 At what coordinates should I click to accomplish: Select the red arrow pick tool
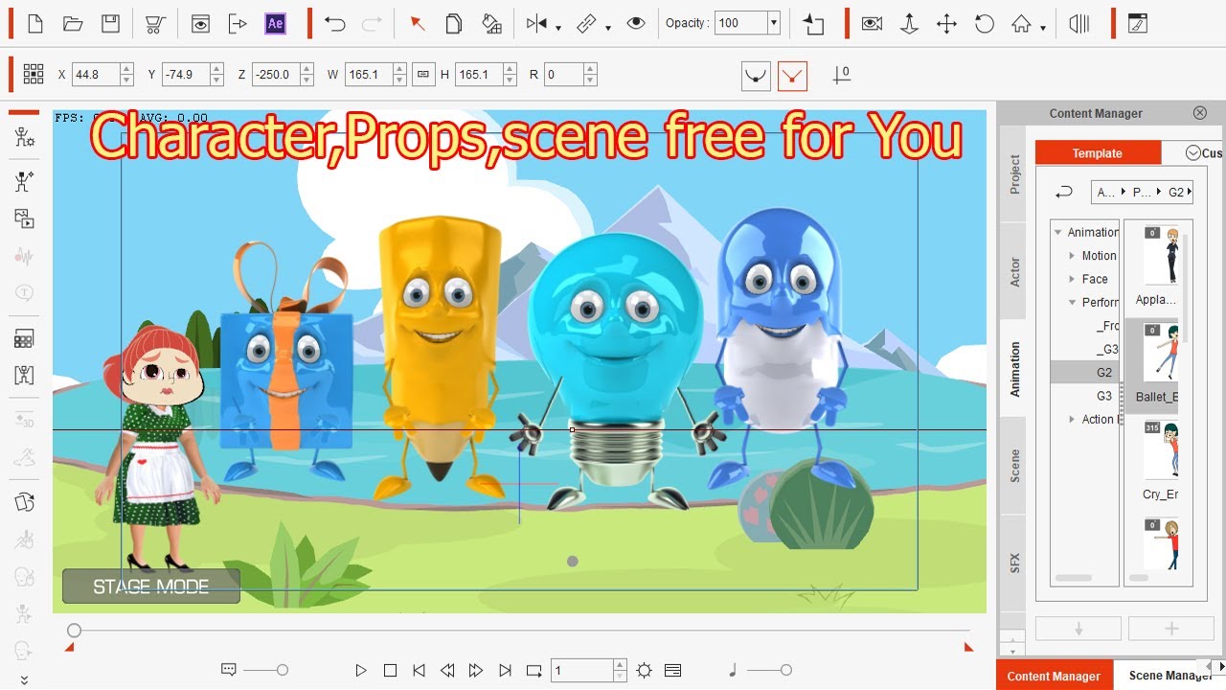click(x=418, y=24)
